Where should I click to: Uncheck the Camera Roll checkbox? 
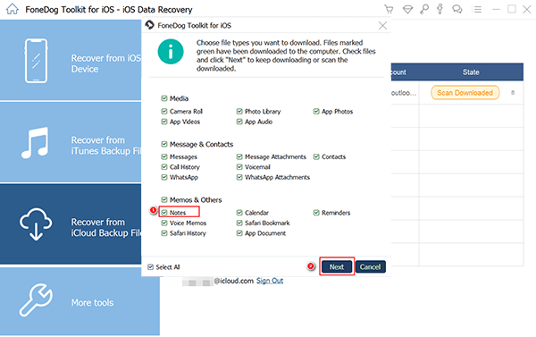point(164,111)
